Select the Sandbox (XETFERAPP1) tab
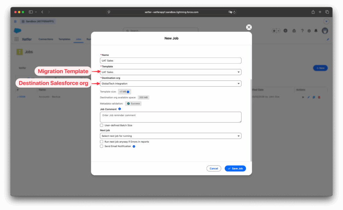The height and width of the screenshot is (210, 343). [x=38, y=21]
